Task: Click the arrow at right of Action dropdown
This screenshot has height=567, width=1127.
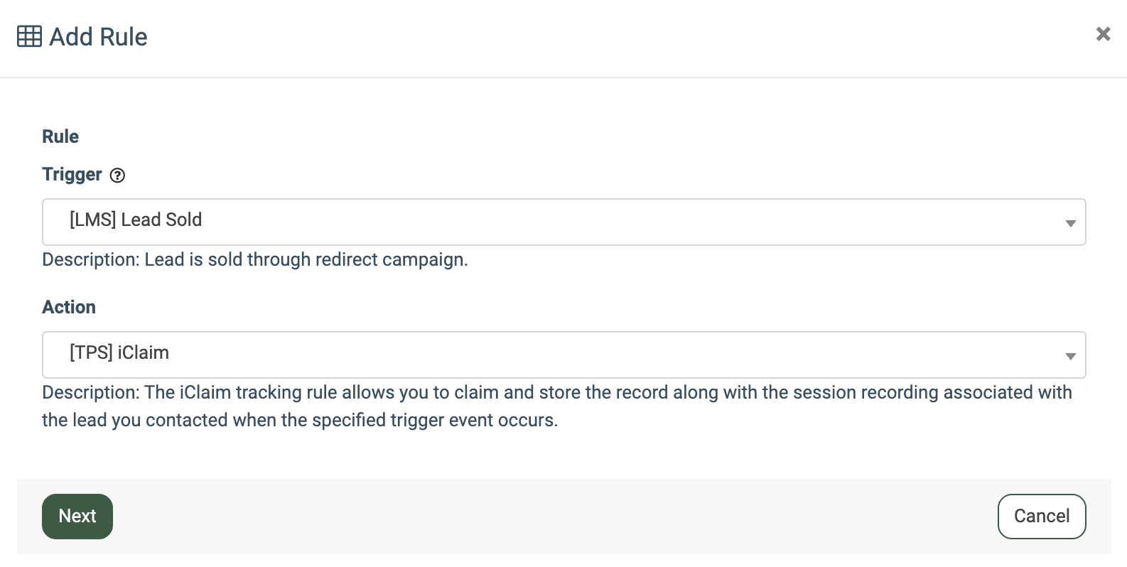Action: (1070, 356)
